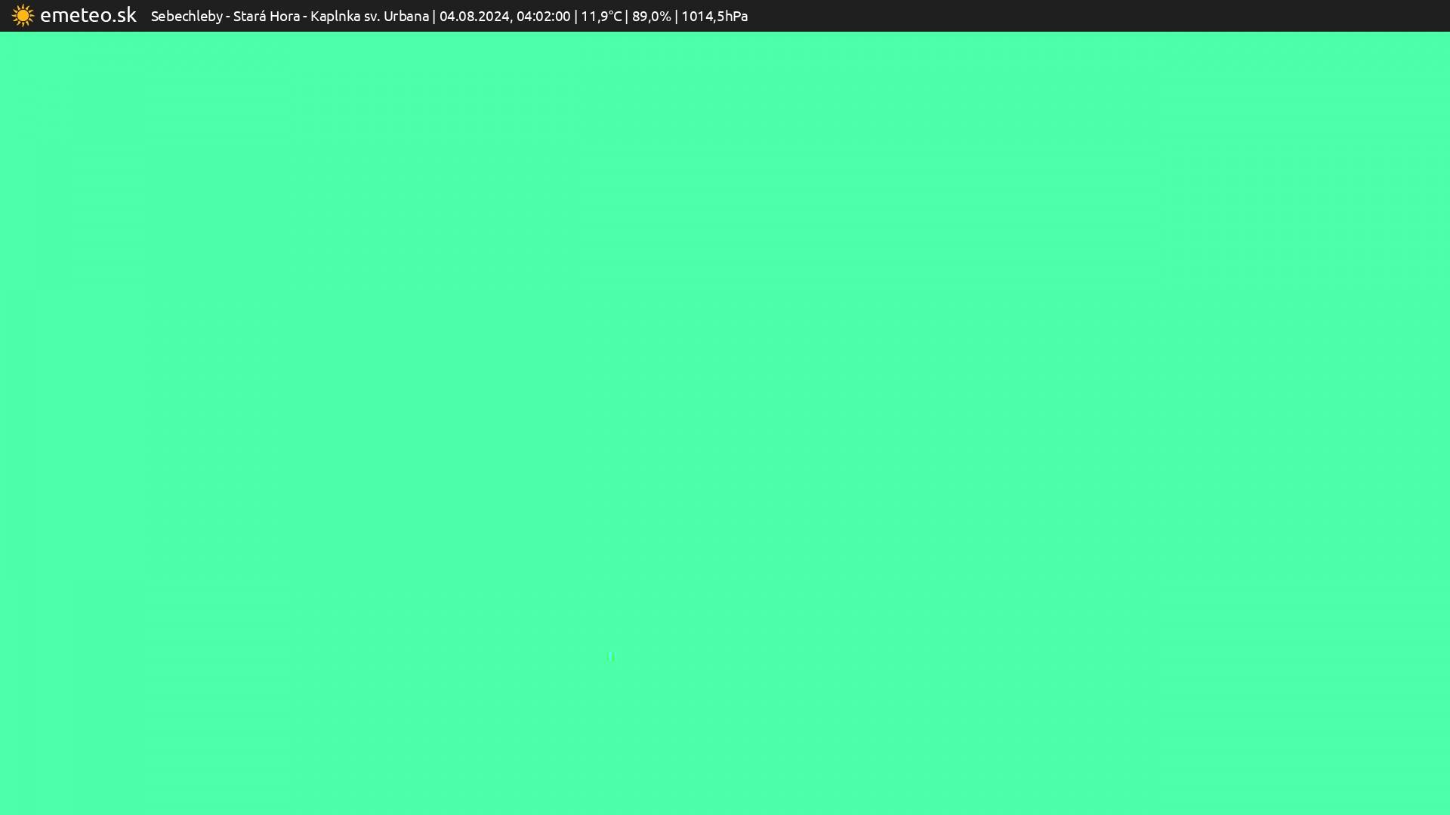Click the word Hora in the header
The image size is (1450, 815).
[284, 16]
